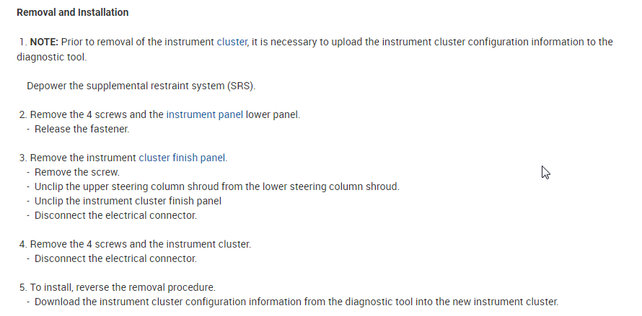
Task: Open the "instrument panel" link
Action: point(204,114)
